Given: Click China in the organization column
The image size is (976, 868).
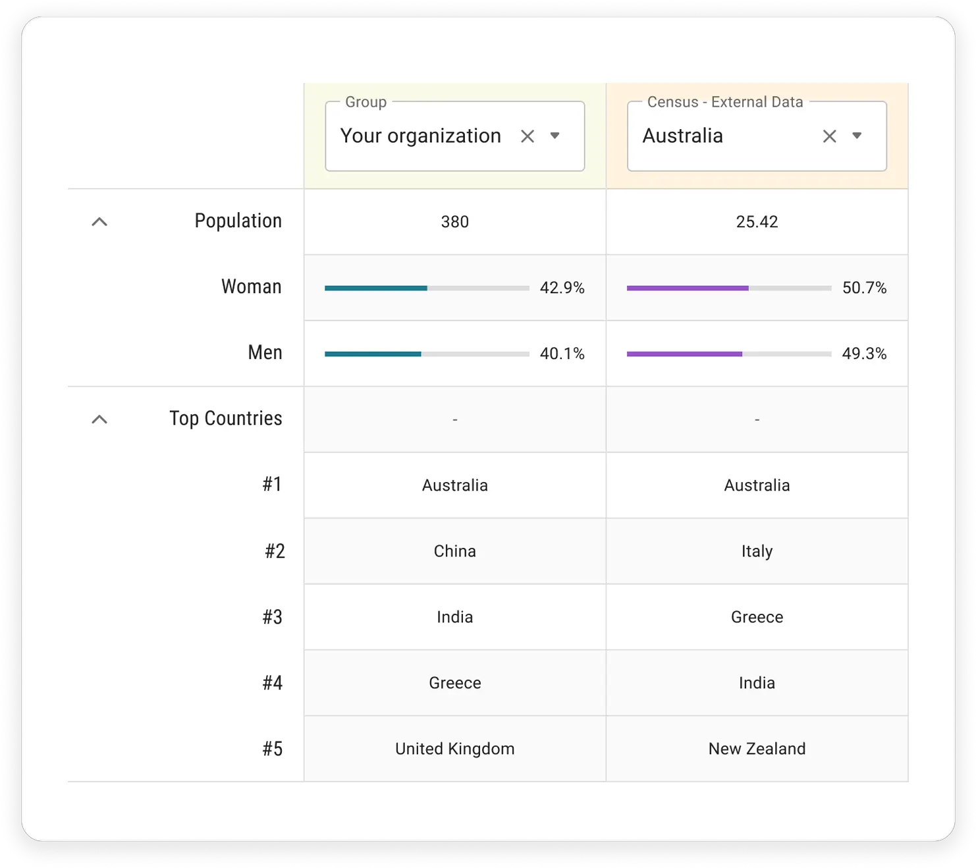Looking at the screenshot, I should click(455, 551).
